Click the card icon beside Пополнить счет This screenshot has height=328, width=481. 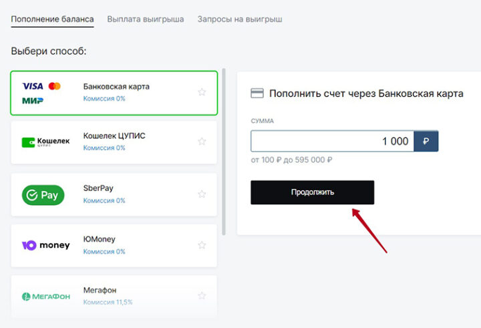pyautogui.click(x=257, y=94)
